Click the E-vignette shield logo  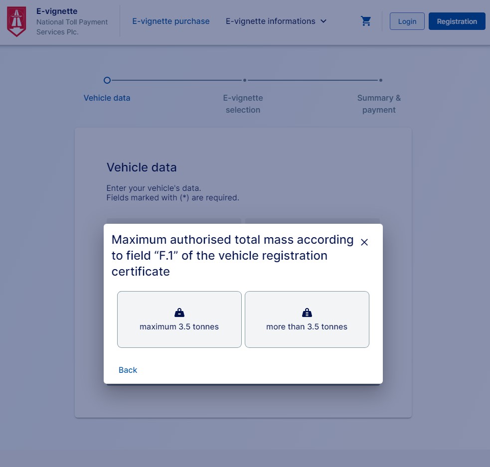click(16, 21)
